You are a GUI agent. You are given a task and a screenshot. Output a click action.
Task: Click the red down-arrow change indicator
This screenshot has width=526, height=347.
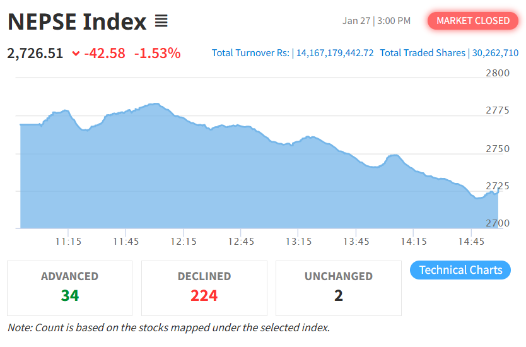(76, 54)
